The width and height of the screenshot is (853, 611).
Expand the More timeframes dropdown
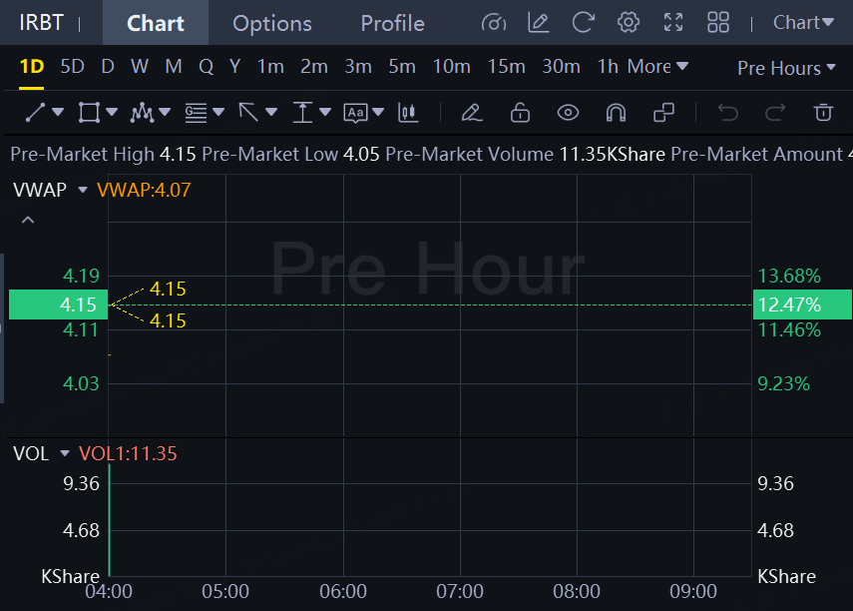click(657, 67)
